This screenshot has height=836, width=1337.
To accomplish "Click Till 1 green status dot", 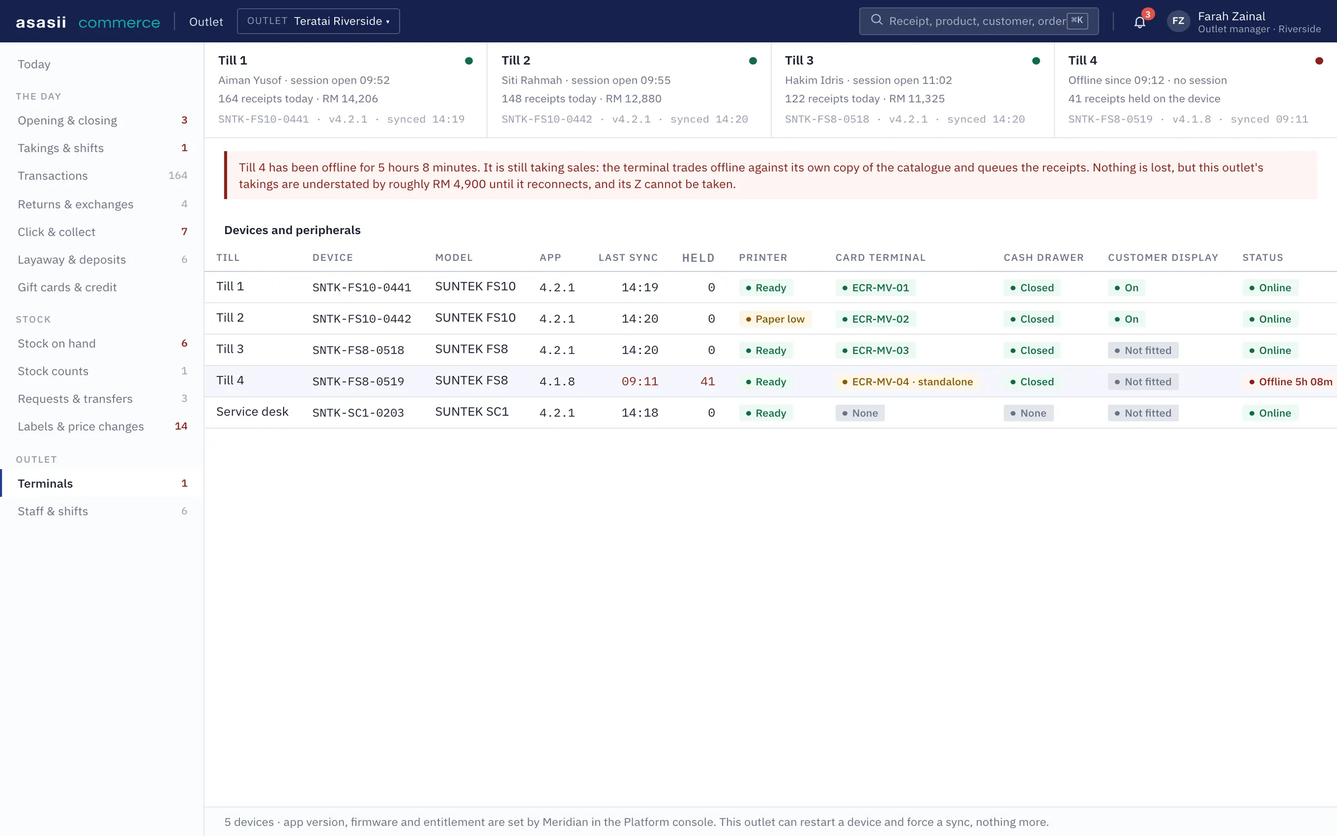I will click(469, 61).
